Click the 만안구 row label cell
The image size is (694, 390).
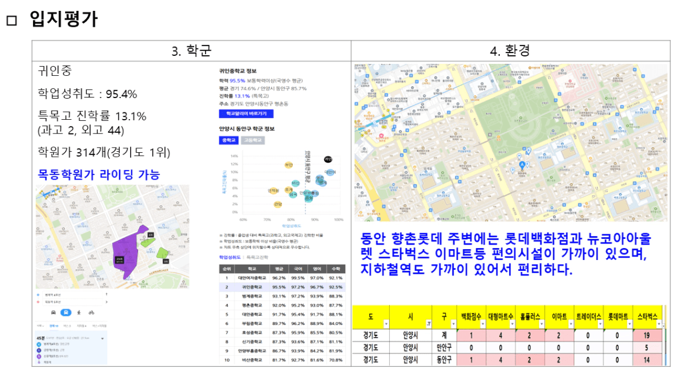[444, 348]
